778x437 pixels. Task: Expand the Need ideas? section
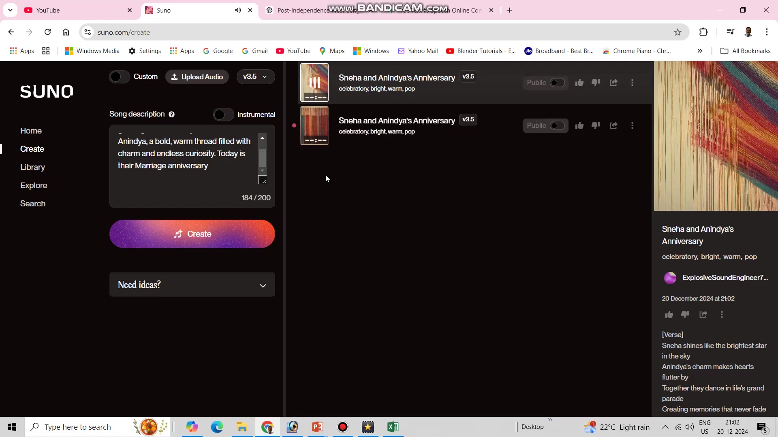[192, 284]
